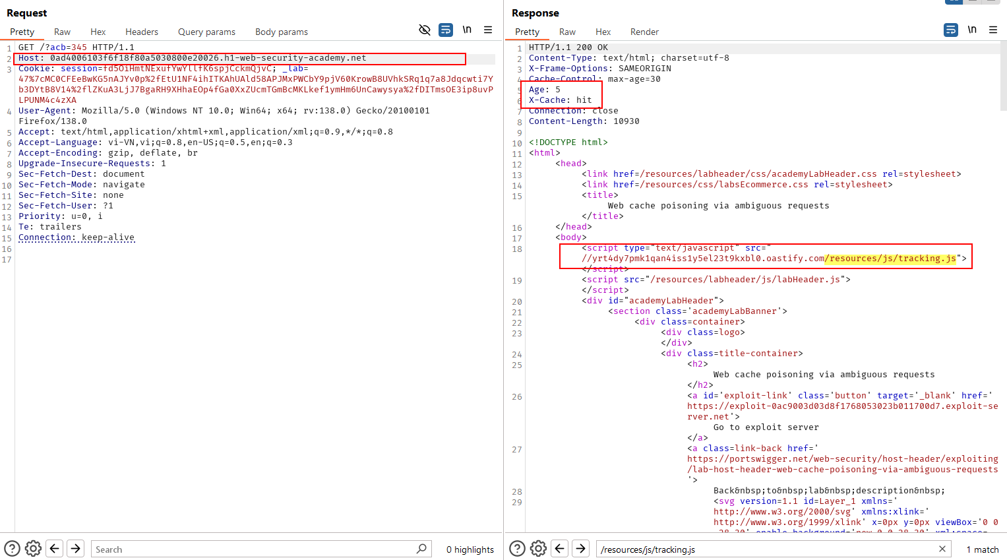Click the 'HTTP/1.1 200 OK' response line
Screen dimensions: 1007x560
pyautogui.click(x=568, y=47)
